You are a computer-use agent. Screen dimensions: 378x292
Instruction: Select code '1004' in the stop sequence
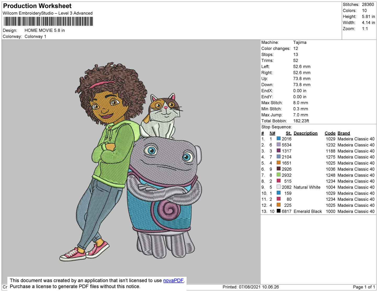[x=331, y=187]
